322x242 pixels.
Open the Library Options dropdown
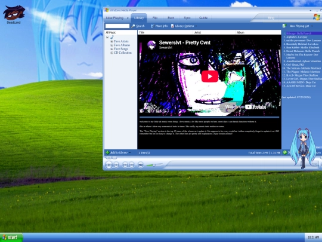tap(184, 26)
